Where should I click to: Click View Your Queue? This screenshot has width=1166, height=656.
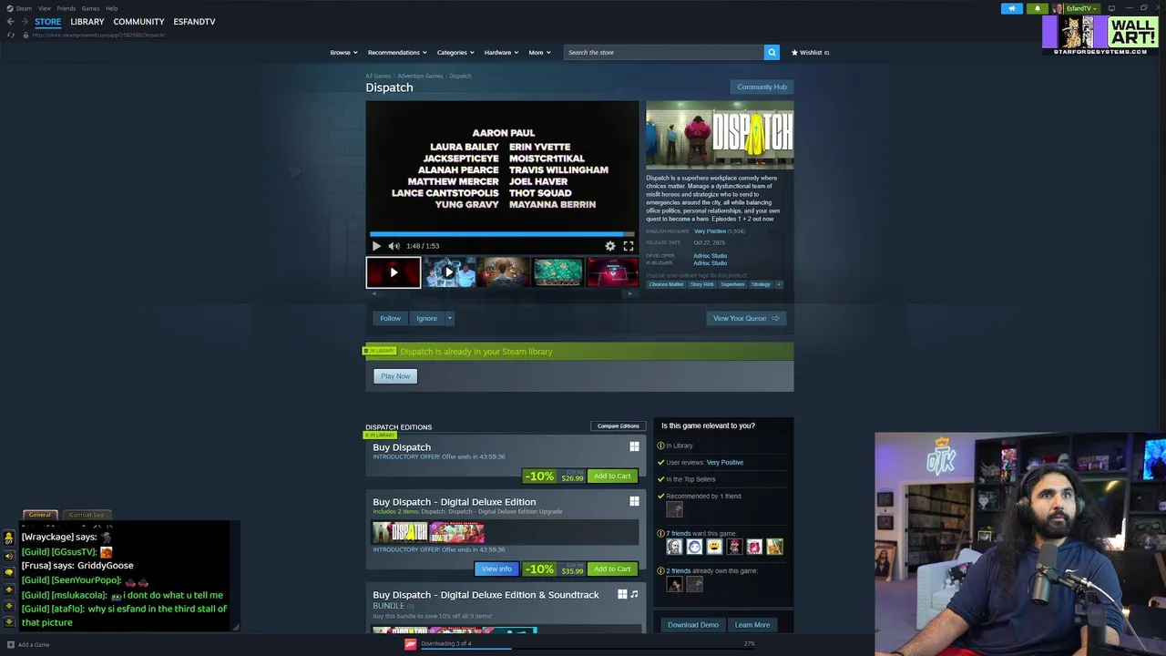point(746,318)
